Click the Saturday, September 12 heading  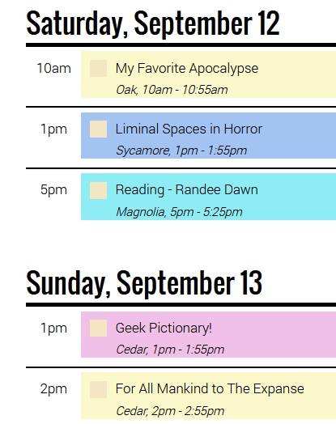click(153, 23)
